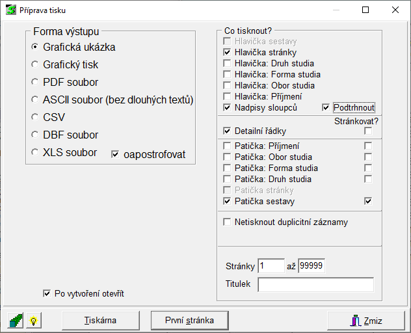
Task: Click the yellow light bulb hint button
Action: [x=33, y=320]
